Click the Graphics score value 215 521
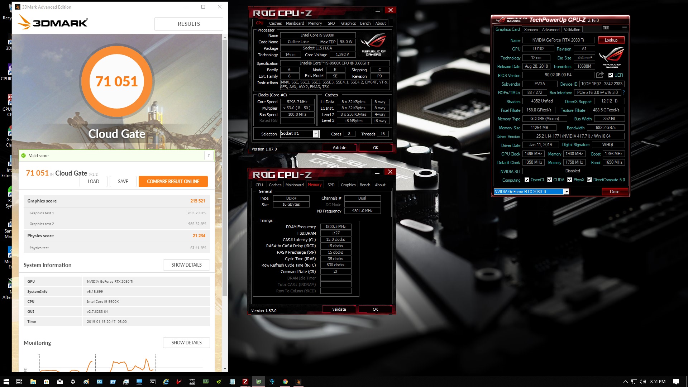 click(198, 201)
